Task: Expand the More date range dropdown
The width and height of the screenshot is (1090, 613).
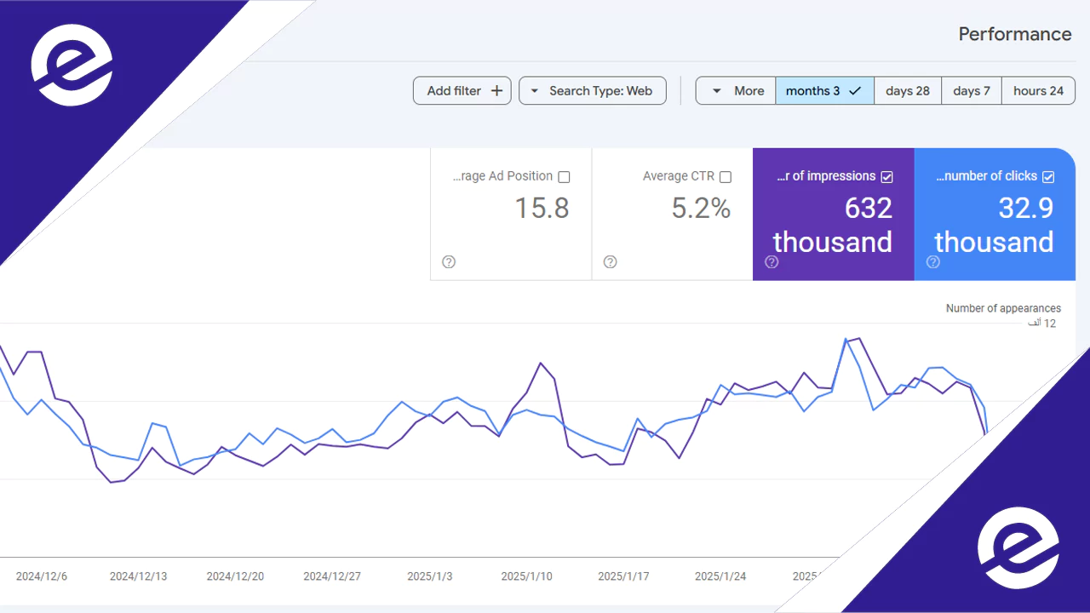Action: [736, 91]
